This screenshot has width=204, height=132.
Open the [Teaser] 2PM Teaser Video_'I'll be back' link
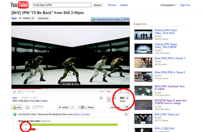click(166, 32)
